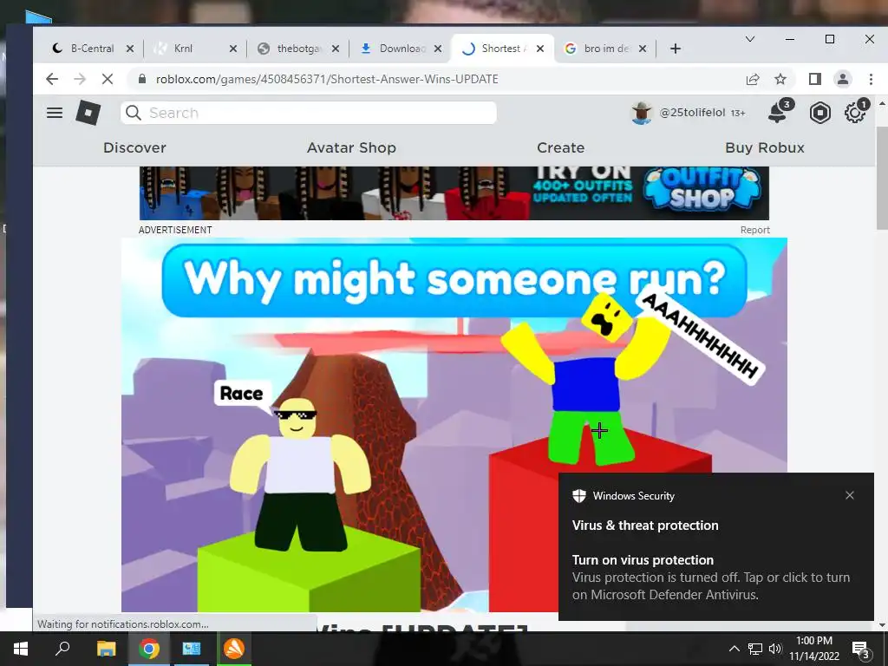Open the Chrome profile icon
888x666 pixels.
click(843, 79)
